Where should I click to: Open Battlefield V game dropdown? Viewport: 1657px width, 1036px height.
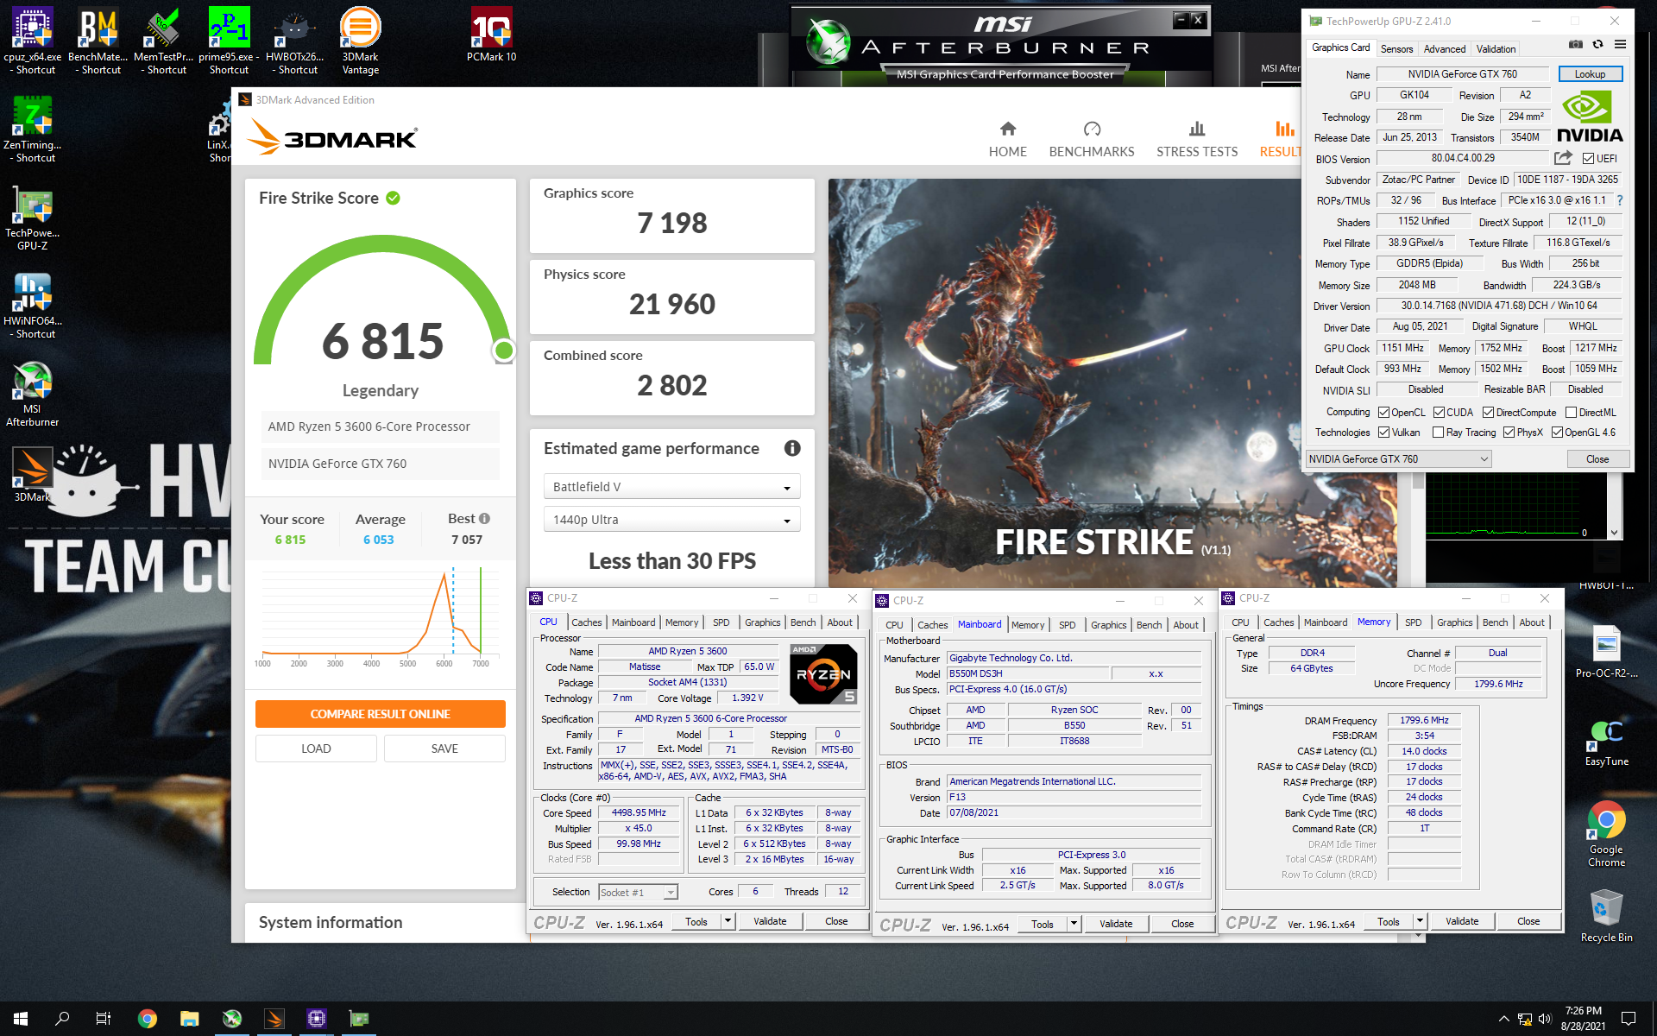click(x=671, y=487)
